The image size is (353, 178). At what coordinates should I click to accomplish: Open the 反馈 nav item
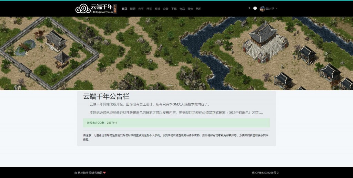point(157,9)
